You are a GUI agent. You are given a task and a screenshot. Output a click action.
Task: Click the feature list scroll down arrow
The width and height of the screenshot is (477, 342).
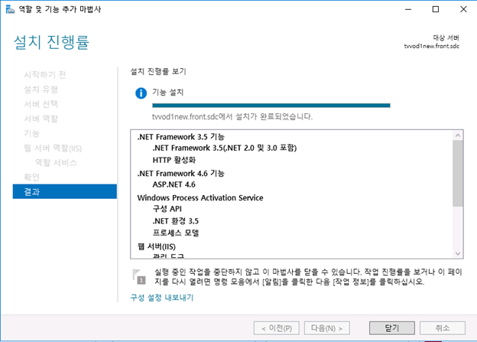click(x=458, y=253)
